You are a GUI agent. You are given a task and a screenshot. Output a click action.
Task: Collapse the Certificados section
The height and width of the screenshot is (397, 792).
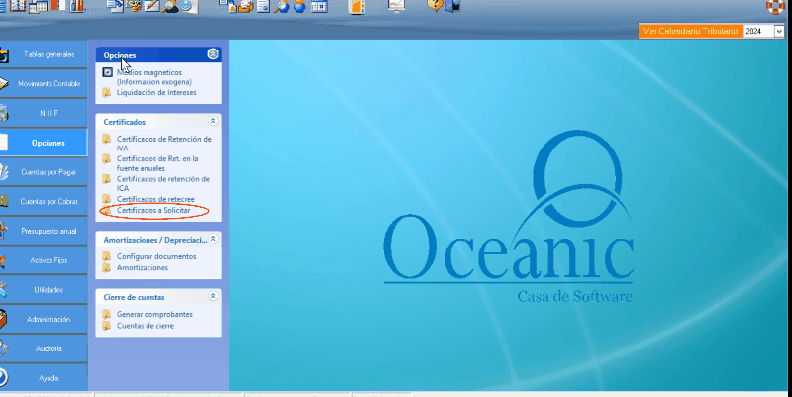tap(213, 121)
